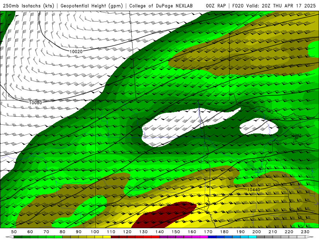Click the left arrow end of color bar
Image resolution: width=319 pixels, height=239 pixels.
point(10,237)
